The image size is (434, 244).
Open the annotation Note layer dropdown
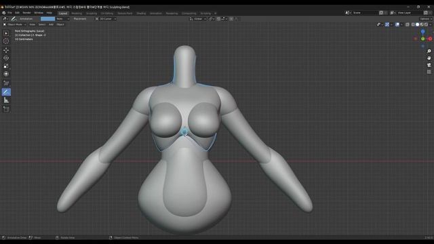coord(62,19)
